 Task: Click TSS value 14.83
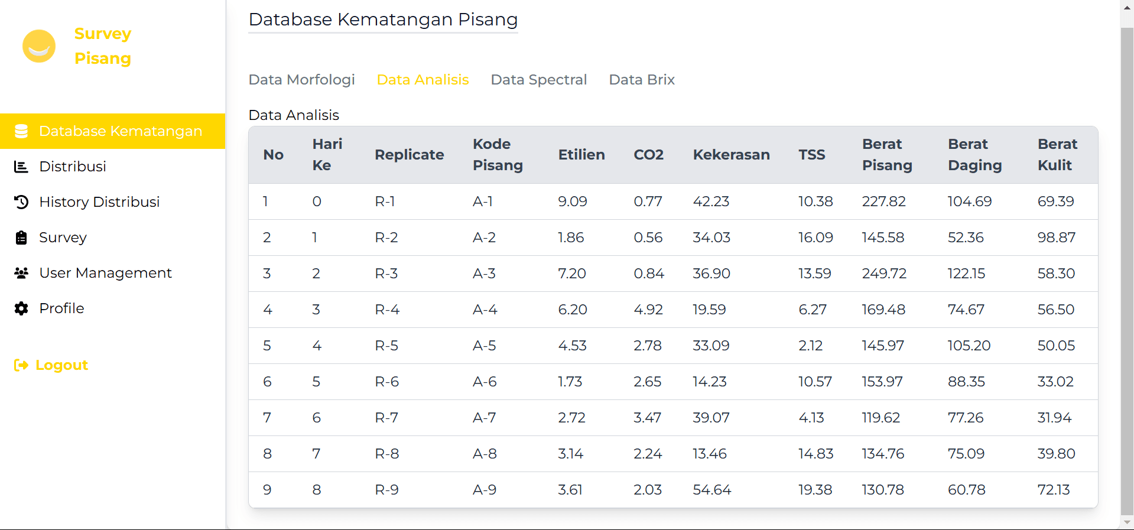[815, 454]
